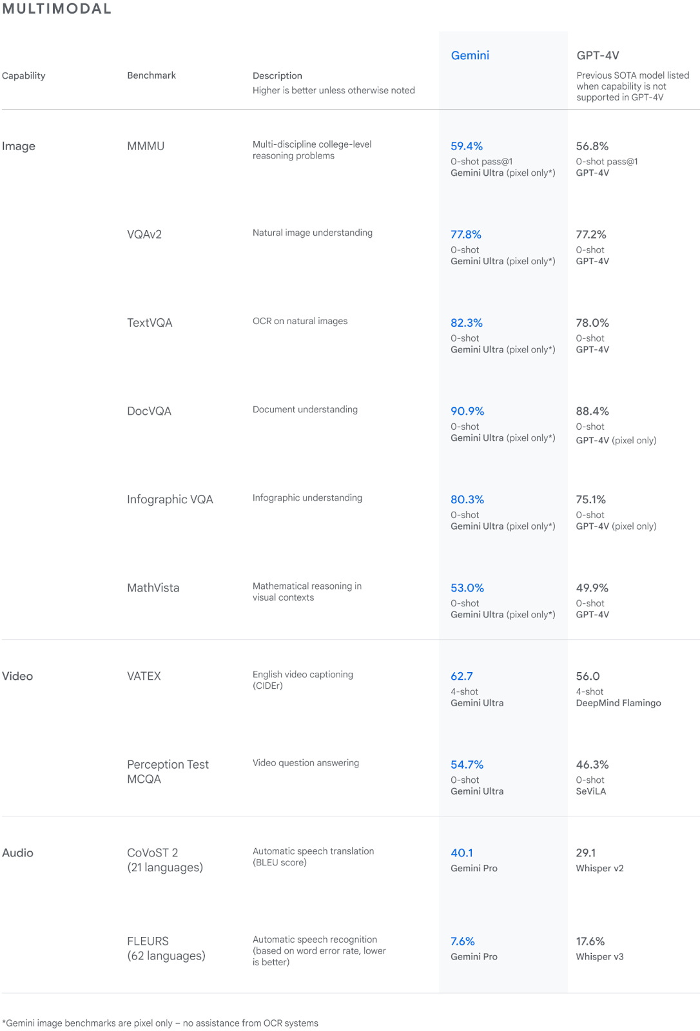Click the GPT-4V column header

point(598,55)
